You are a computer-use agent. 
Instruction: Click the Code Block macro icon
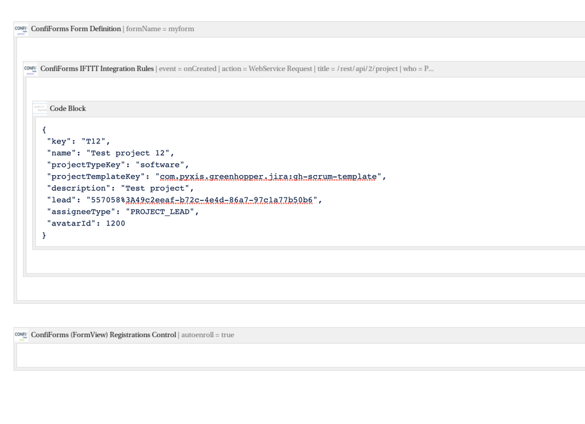coord(40,108)
